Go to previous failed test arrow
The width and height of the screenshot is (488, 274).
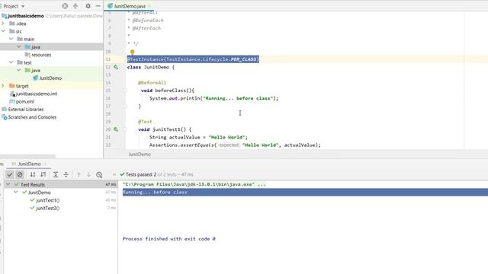click(79, 174)
